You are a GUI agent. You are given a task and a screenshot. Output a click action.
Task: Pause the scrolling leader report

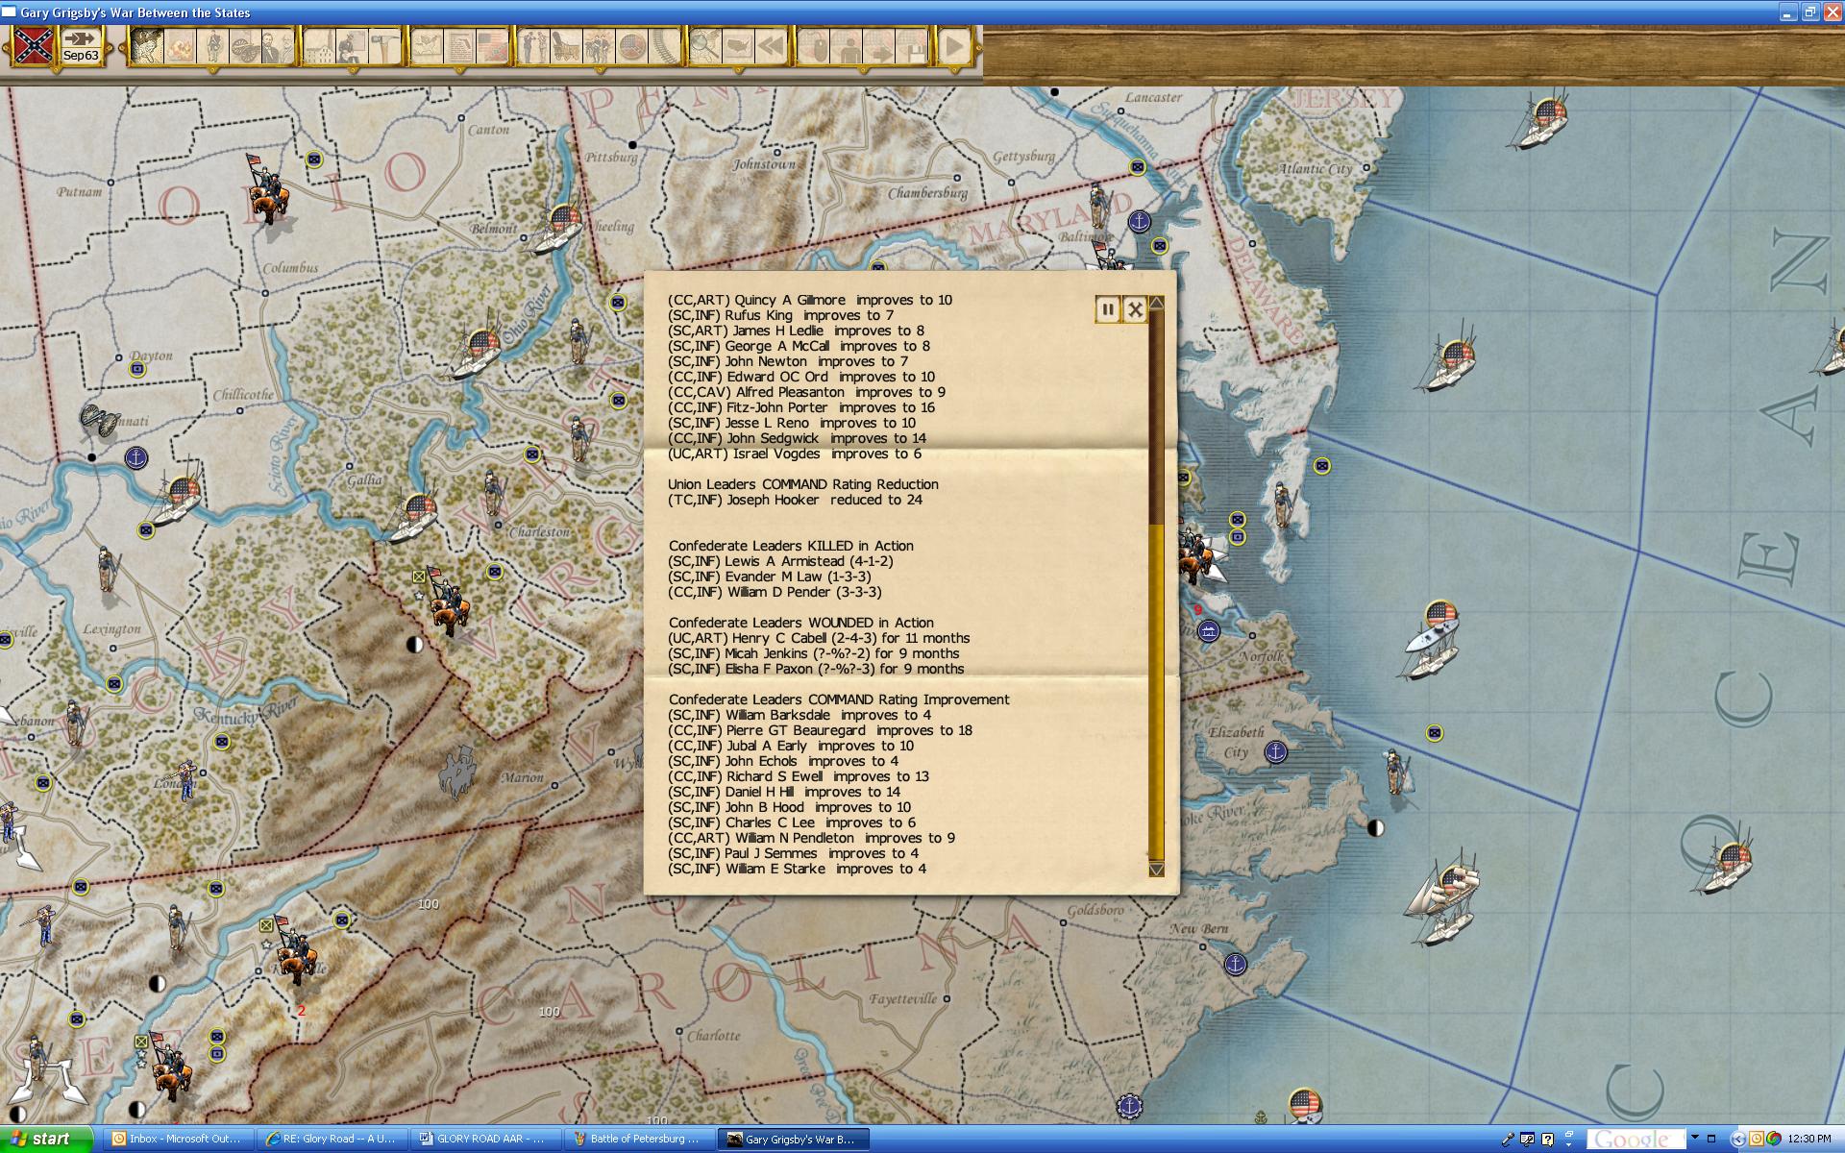tap(1107, 309)
